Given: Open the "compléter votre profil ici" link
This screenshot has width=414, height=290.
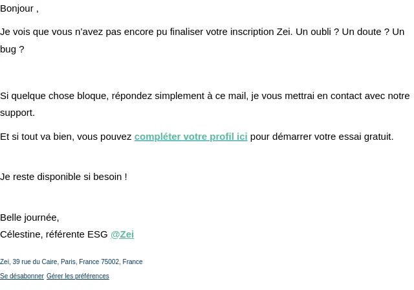Looking at the screenshot, I should pyautogui.click(x=191, y=137).
